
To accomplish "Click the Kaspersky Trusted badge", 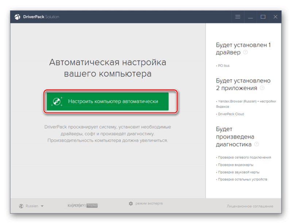I will [x=83, y=206].
